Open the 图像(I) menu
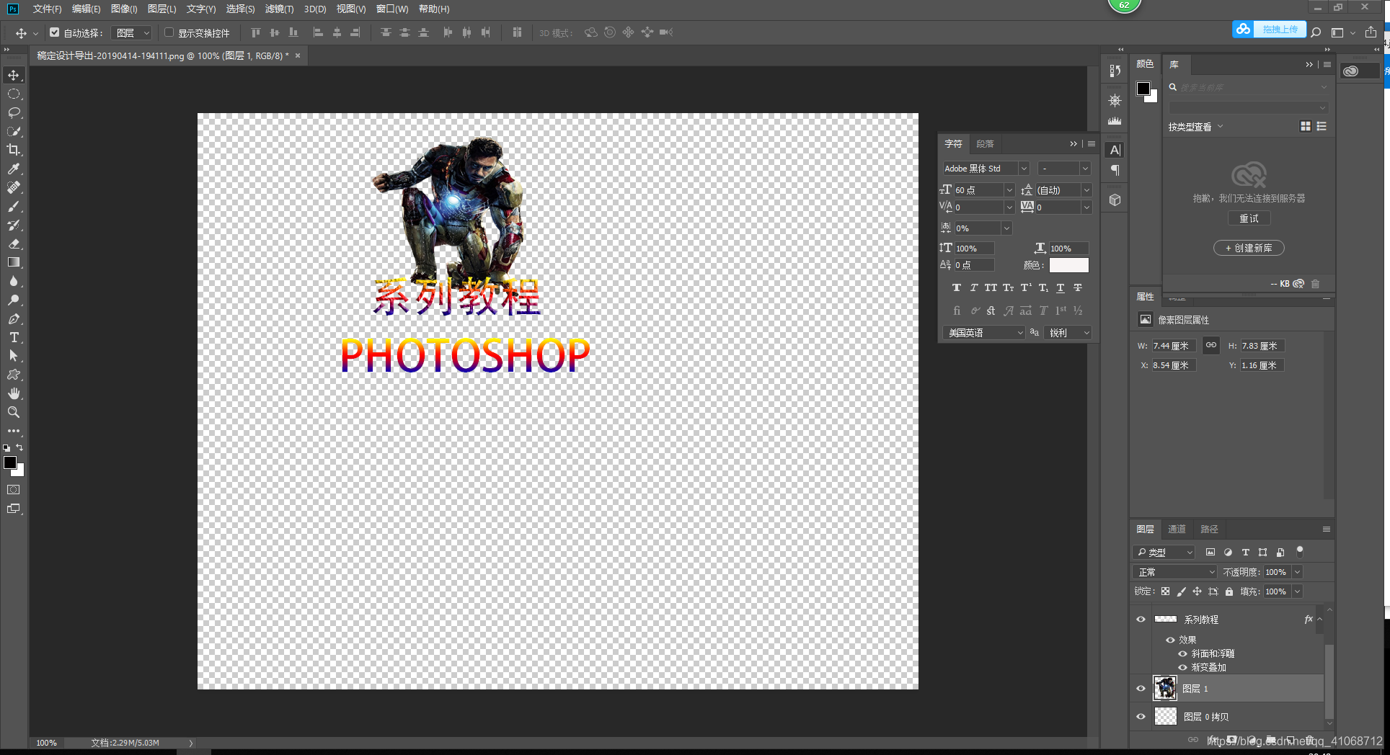Viewport: 1390px width, 755px height. pos(124,9)
